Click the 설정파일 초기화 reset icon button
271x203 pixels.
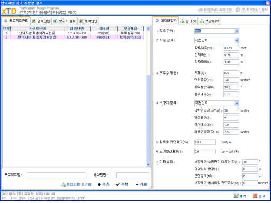(76, 184)
